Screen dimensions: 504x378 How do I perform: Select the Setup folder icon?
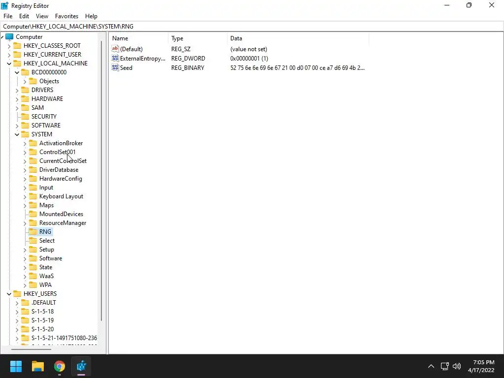coord(33,250)
